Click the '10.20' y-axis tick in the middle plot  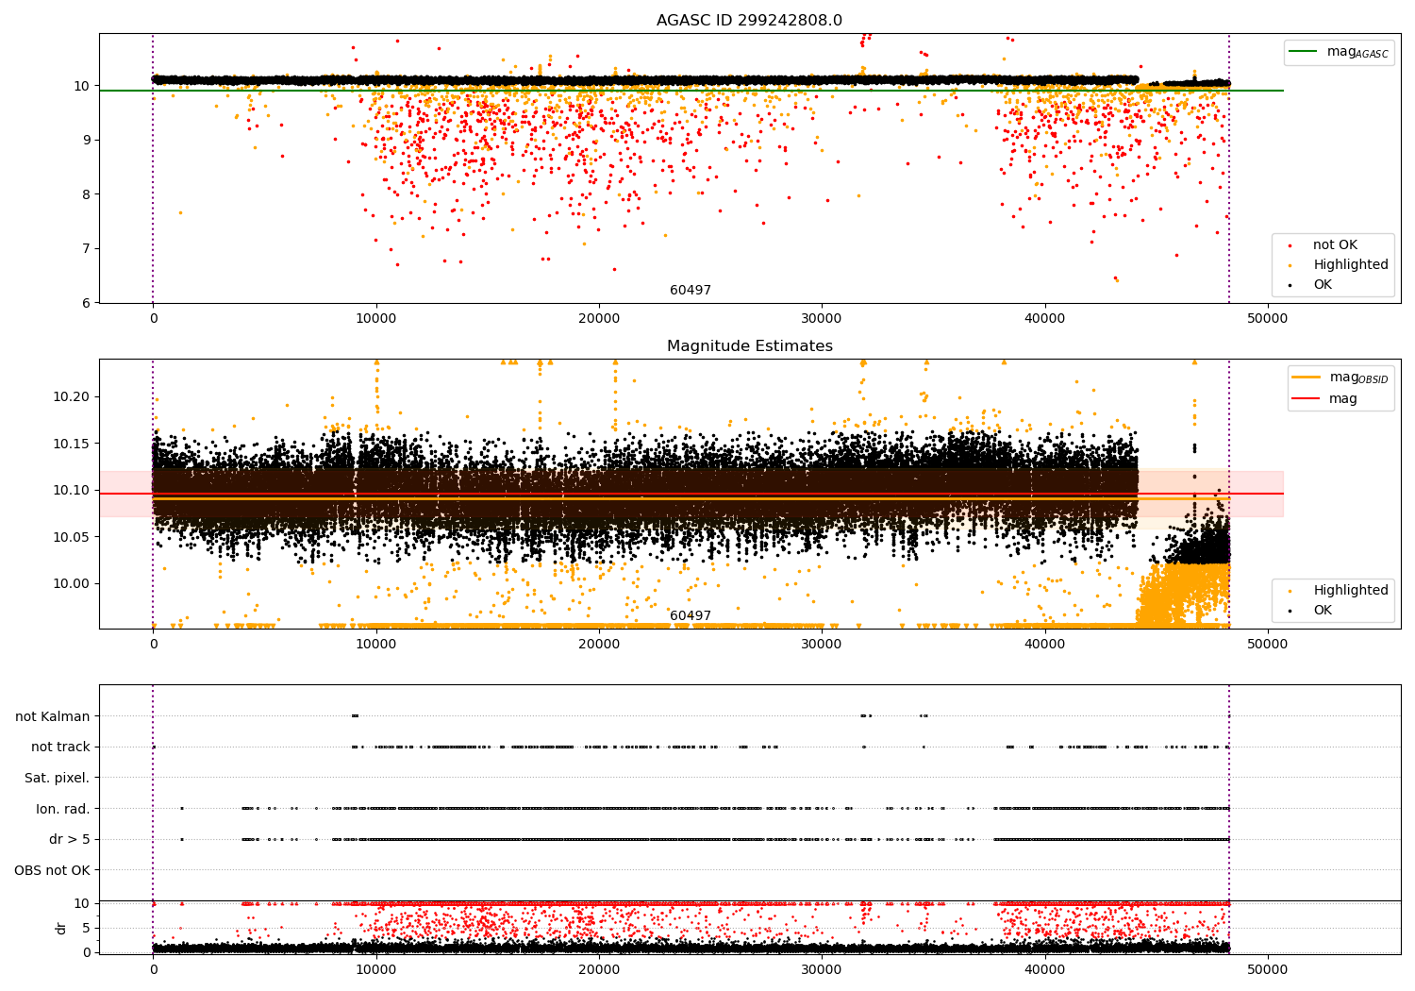click(x=71, y=396)
